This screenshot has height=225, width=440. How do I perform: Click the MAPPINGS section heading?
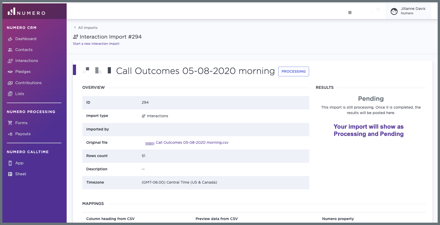(93, 204)
